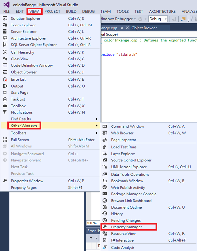Click the Task List clipboard icon

(x=5, y=99)
